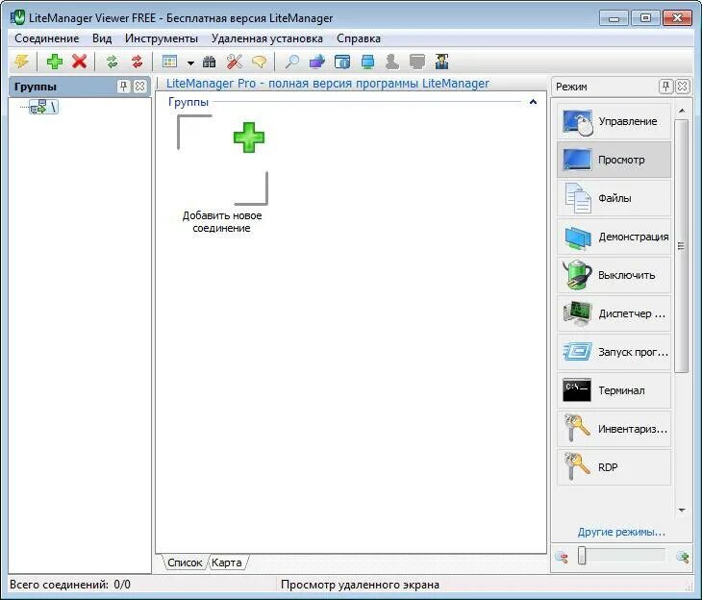Close the Группы panel
Screen dimensions: 702x600
[x=139, y=86]
